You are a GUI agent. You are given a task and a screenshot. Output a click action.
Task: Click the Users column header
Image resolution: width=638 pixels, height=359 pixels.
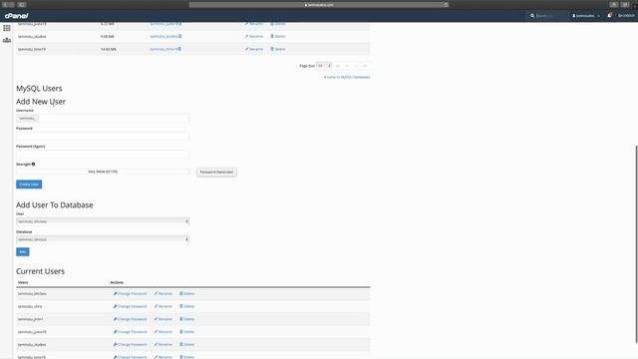coord(23,282)
